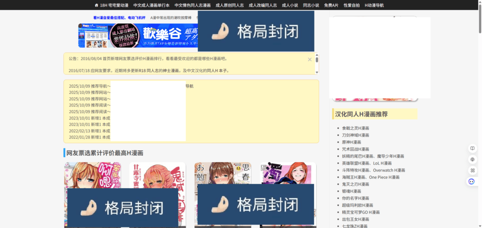Open the 银魂H漫画 recommendation link

point(351,191)
